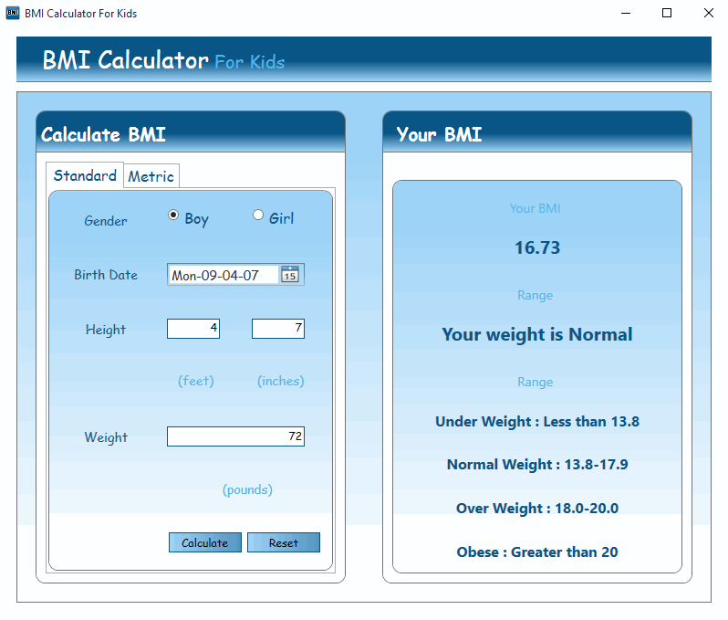Image resolution: width=728 pixels, height=620 pixels.
Task: Click the height inches input box
Action: [x=278, y=329]
